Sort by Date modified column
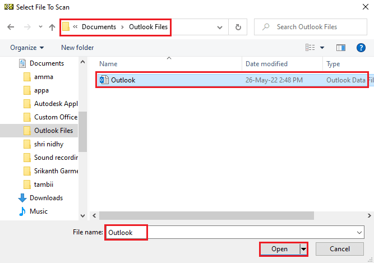The width and height of the screenshot is (374, 263). click(x=266, y=64)
